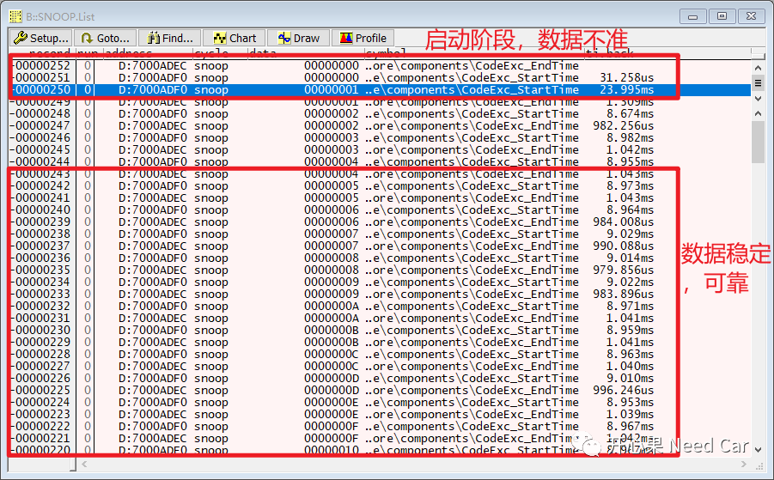Click the vertical scrollbar down arrow
The height and width of the screenshot is (480, 774).
[758, 448]
